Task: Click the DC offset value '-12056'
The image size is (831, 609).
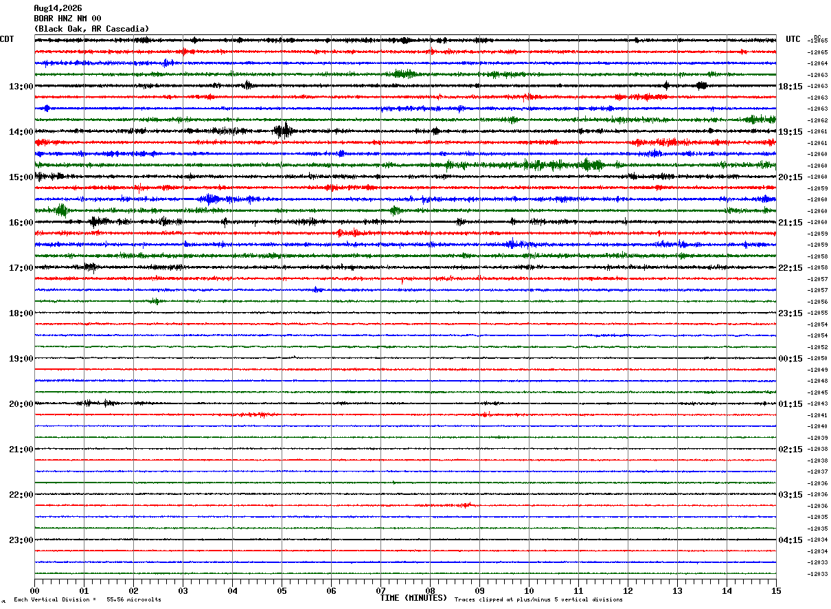Action: tap(817, 302)
